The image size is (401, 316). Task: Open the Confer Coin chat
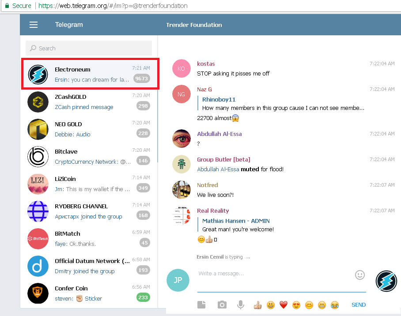[89, 293]
